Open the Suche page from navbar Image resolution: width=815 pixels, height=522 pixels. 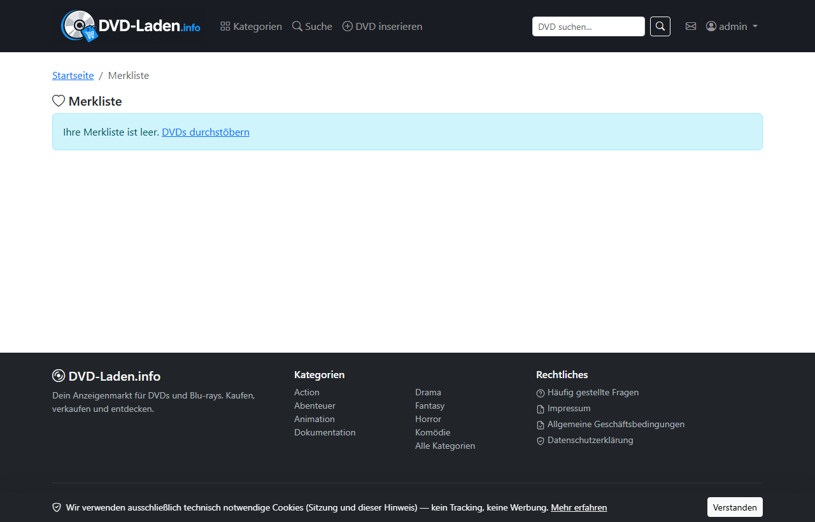[x=312, y=26]
